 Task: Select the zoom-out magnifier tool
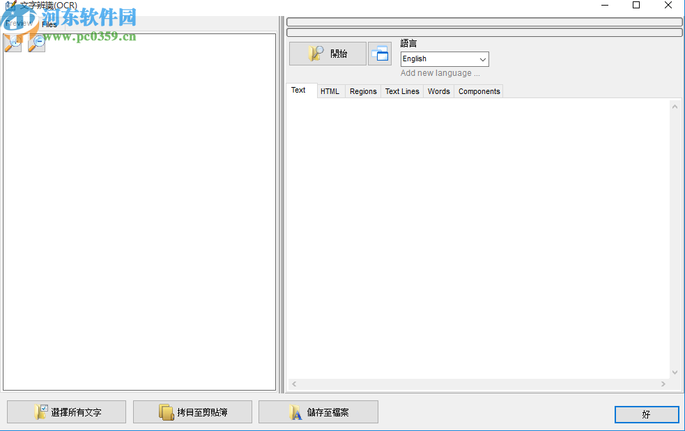coord(36,43)
